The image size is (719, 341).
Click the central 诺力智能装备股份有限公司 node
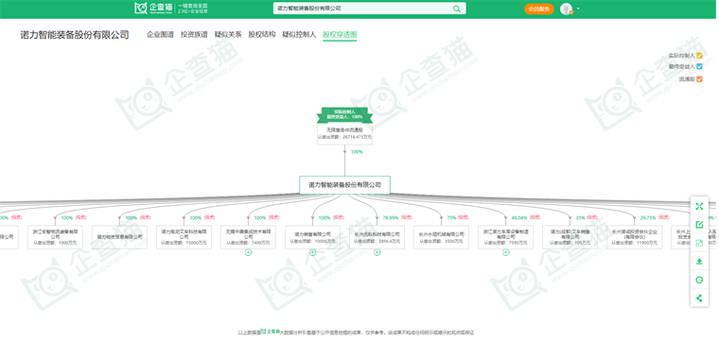pyautogui.click(x=344, y=185)
